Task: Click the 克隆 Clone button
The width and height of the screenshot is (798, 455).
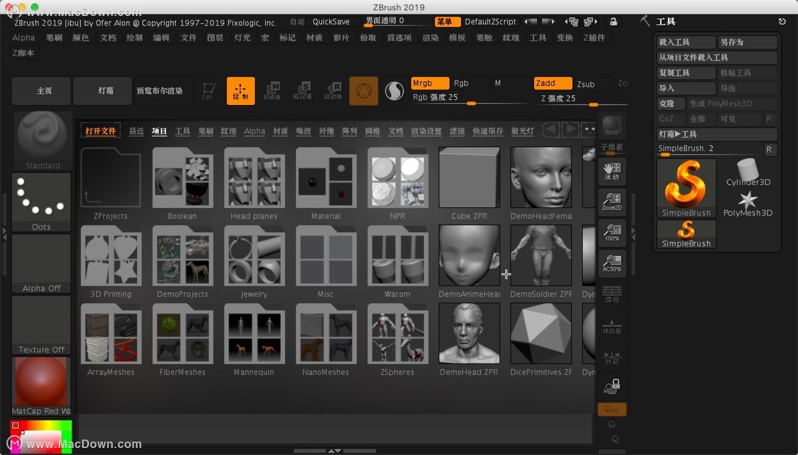Action: (x=671, y=104)
